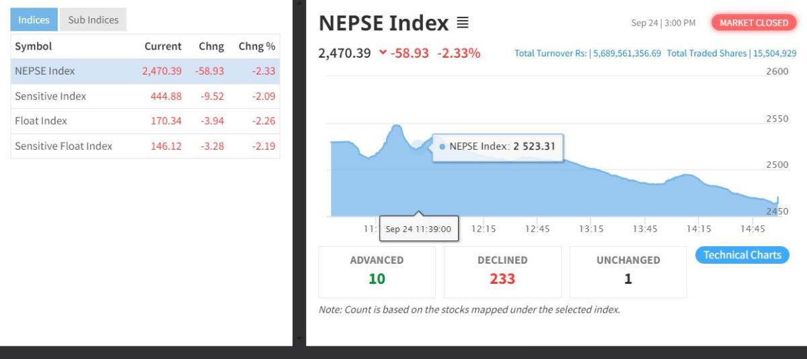Select the Float Index row

click(145, 121)
